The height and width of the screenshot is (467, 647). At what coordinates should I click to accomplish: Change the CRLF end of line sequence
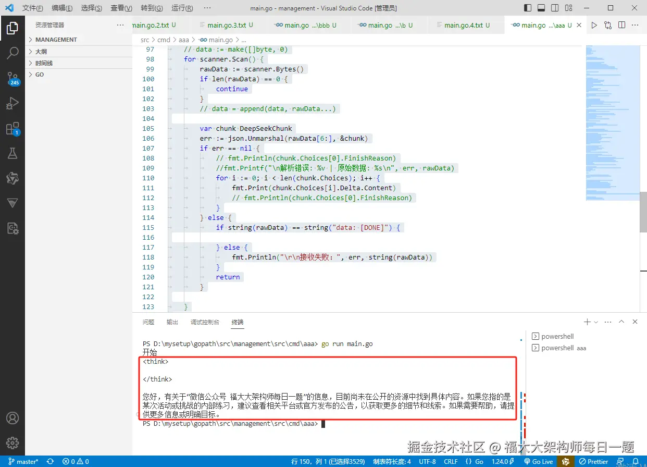[451, 461]
